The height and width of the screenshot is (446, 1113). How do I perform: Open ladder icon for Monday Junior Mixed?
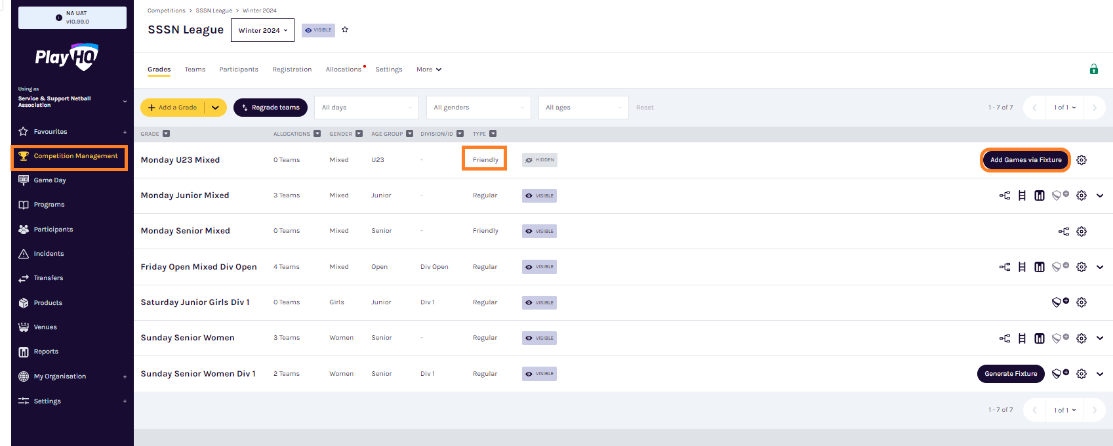(x=1022, y=195)
